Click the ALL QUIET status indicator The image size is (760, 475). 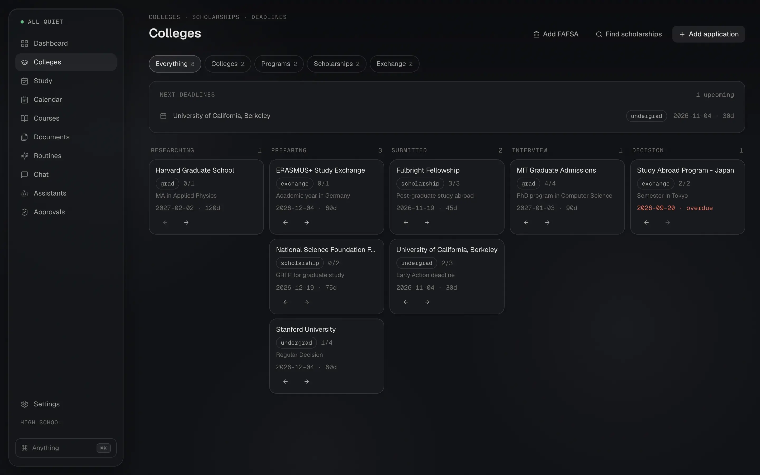tap(42, 22)
